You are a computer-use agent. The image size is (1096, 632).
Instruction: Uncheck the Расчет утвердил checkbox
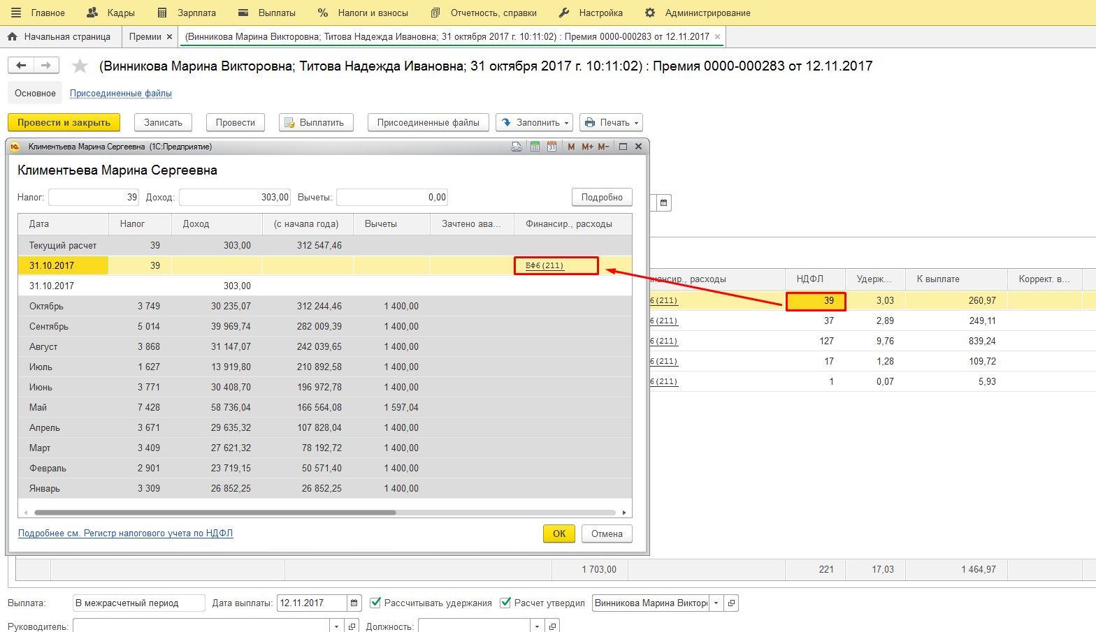click(505, 603)
